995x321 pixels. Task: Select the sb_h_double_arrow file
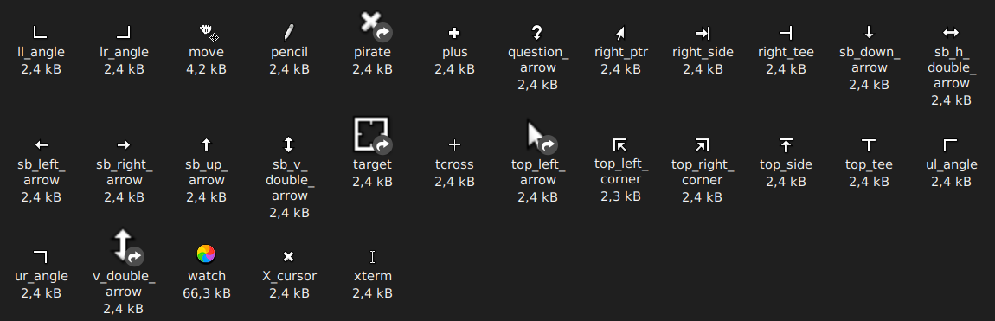click(951, 32)
